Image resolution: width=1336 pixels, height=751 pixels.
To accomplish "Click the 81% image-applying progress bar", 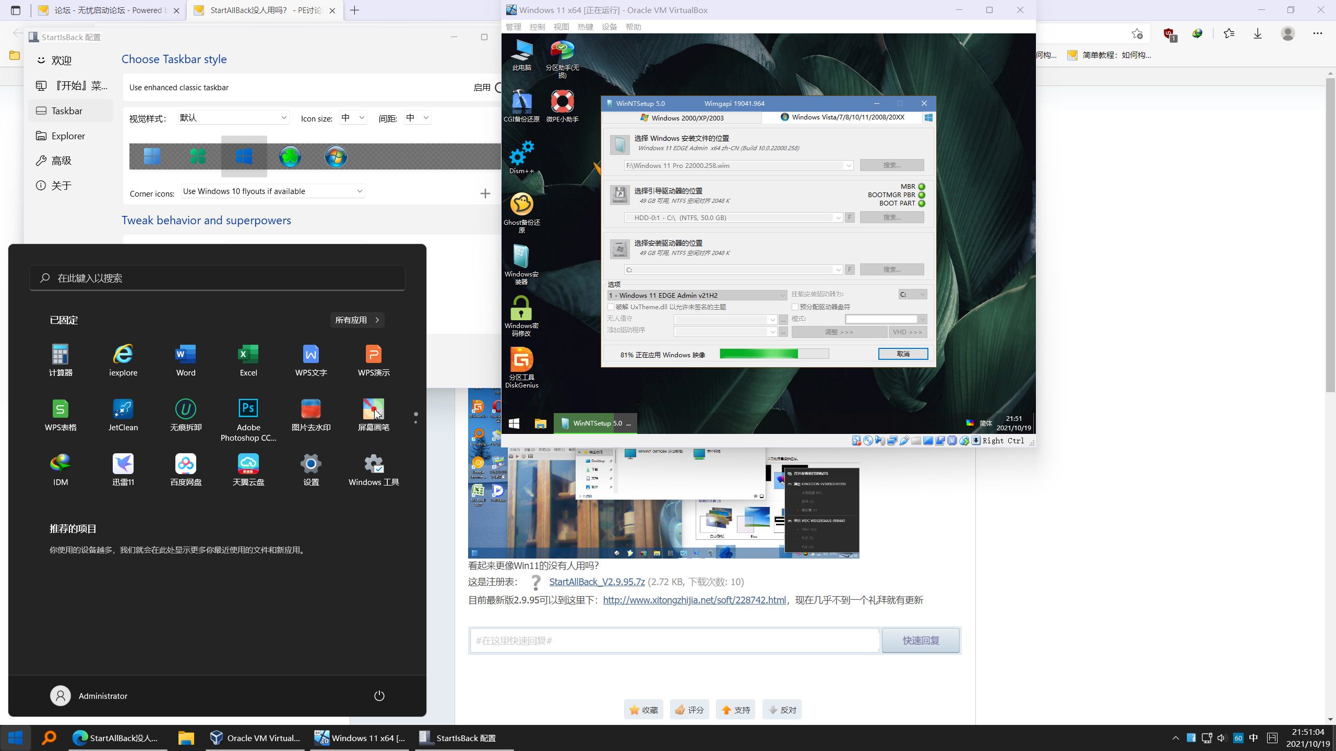I will tap(774, 354).
